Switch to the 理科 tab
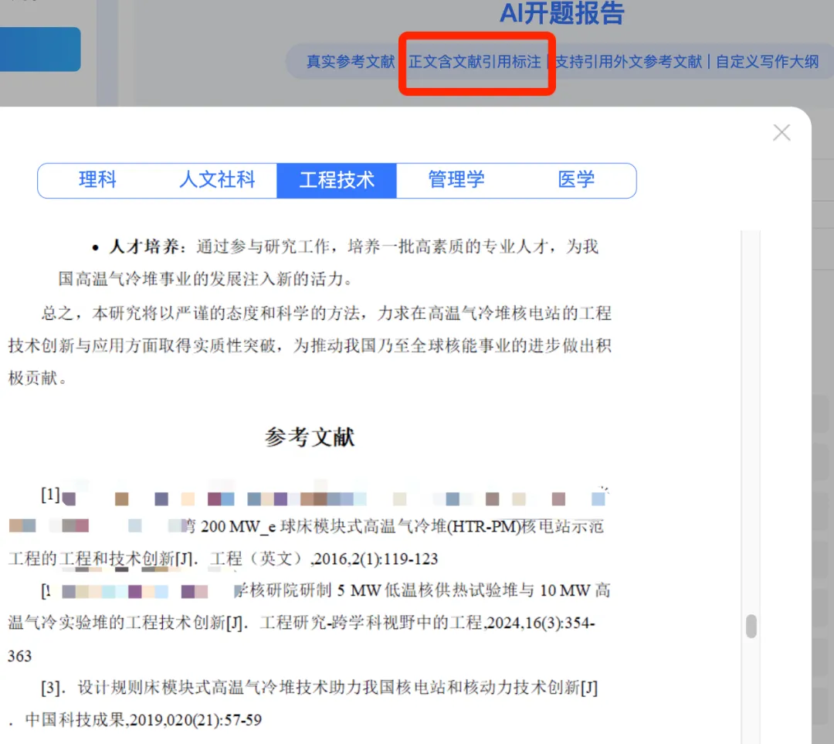834x744 pixels. coord(97,180)
